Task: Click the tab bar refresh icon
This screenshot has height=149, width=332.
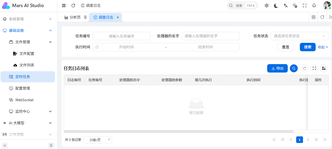Action: [x=322, y=17]
